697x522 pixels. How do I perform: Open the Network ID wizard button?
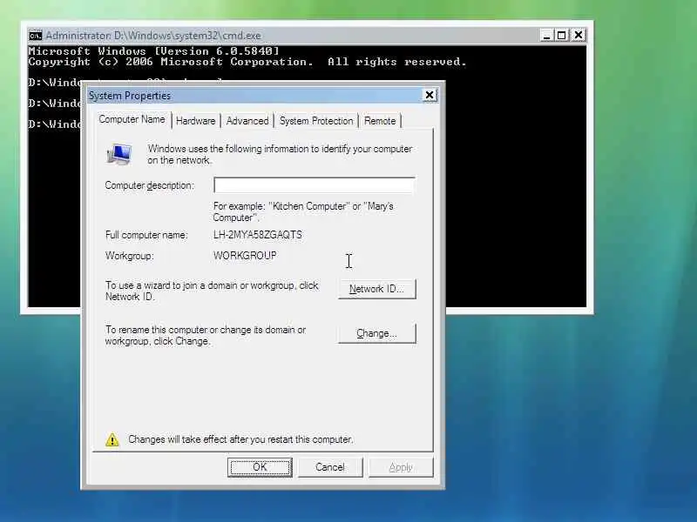coord(377,289)
